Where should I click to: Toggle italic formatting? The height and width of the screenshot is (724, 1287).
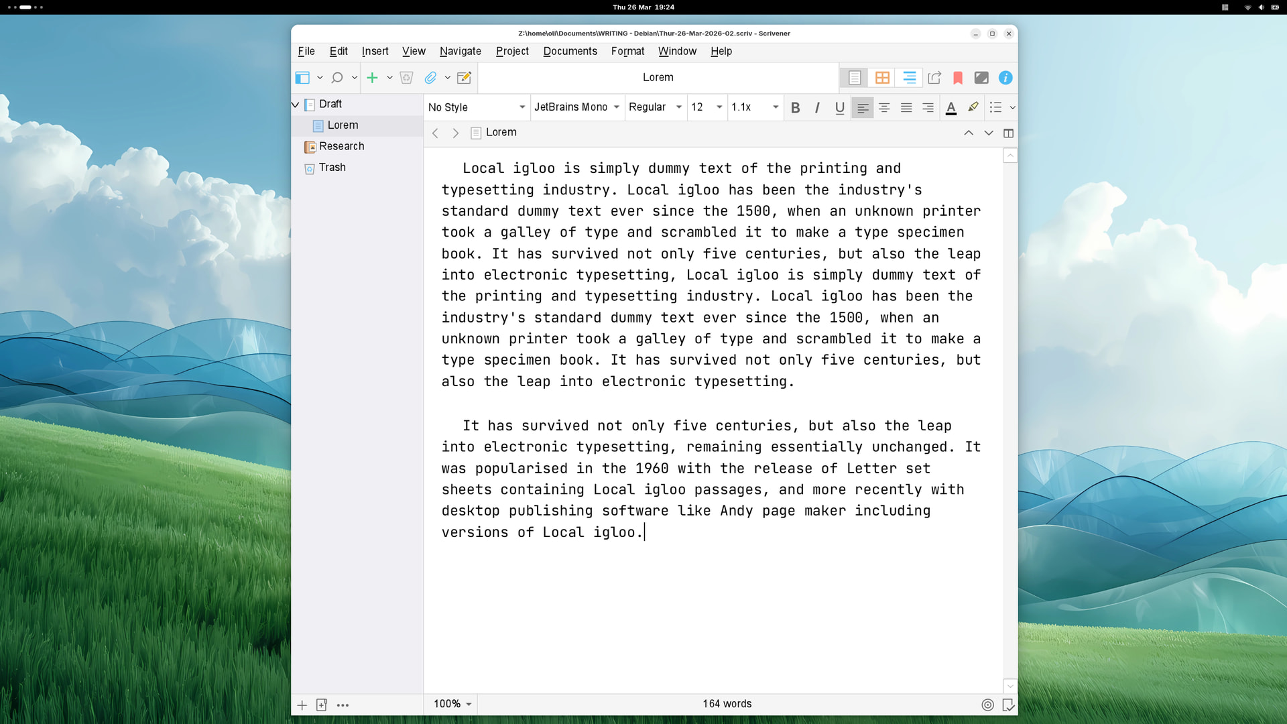click(x=817, y=107)
